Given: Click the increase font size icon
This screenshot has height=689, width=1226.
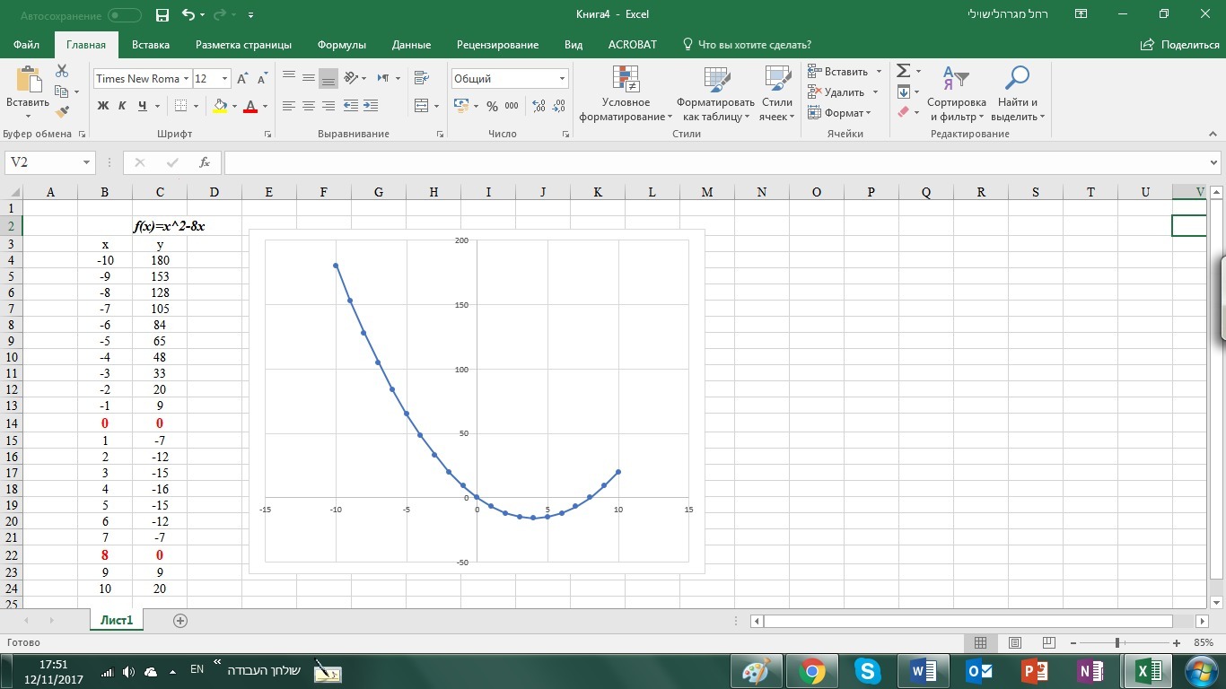Looking at the screenshot, I should (241, 79).
